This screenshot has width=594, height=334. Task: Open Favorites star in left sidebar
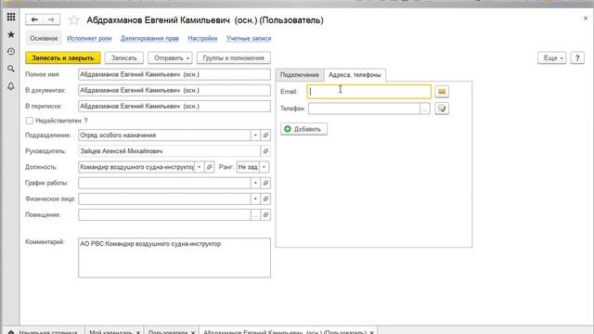coord(11,34)
